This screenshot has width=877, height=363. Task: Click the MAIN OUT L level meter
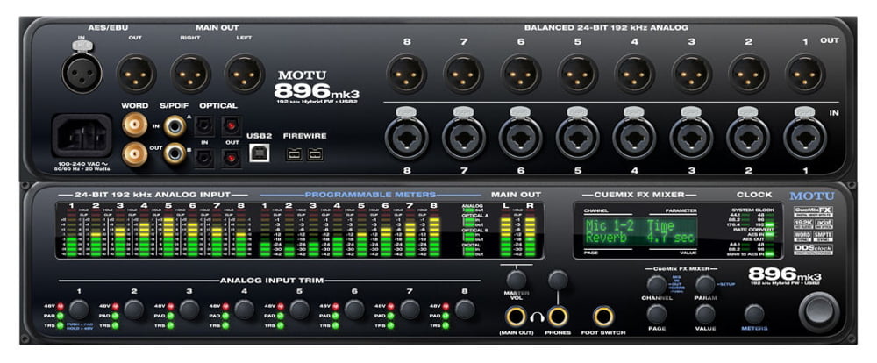[x=506, y=235]
